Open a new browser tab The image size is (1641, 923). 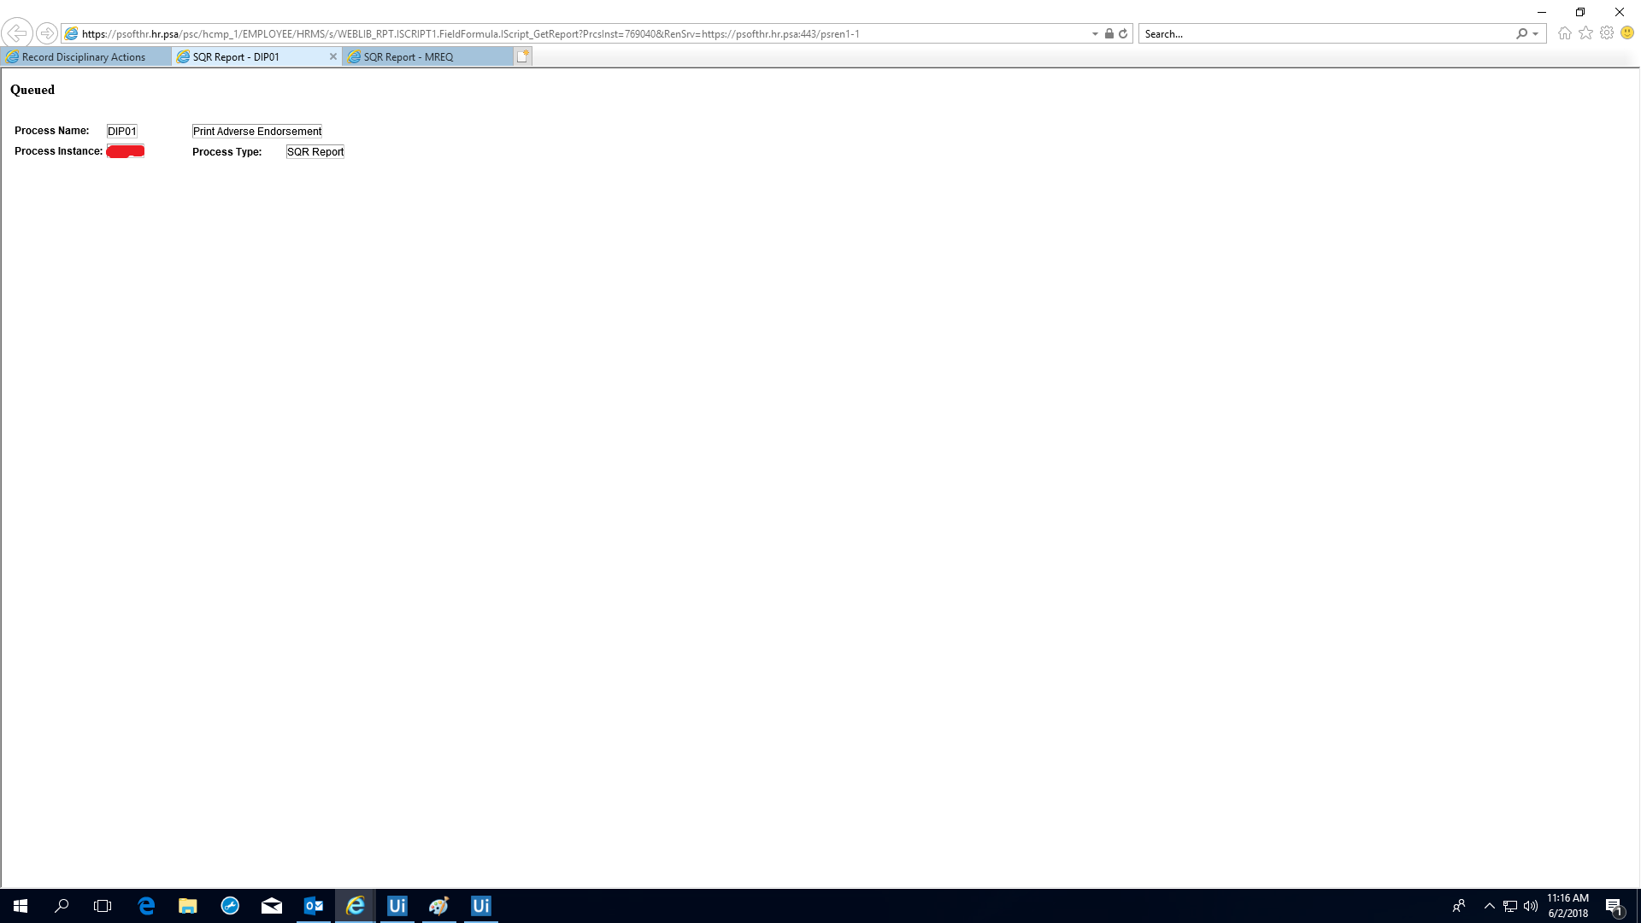pos(523,56)
